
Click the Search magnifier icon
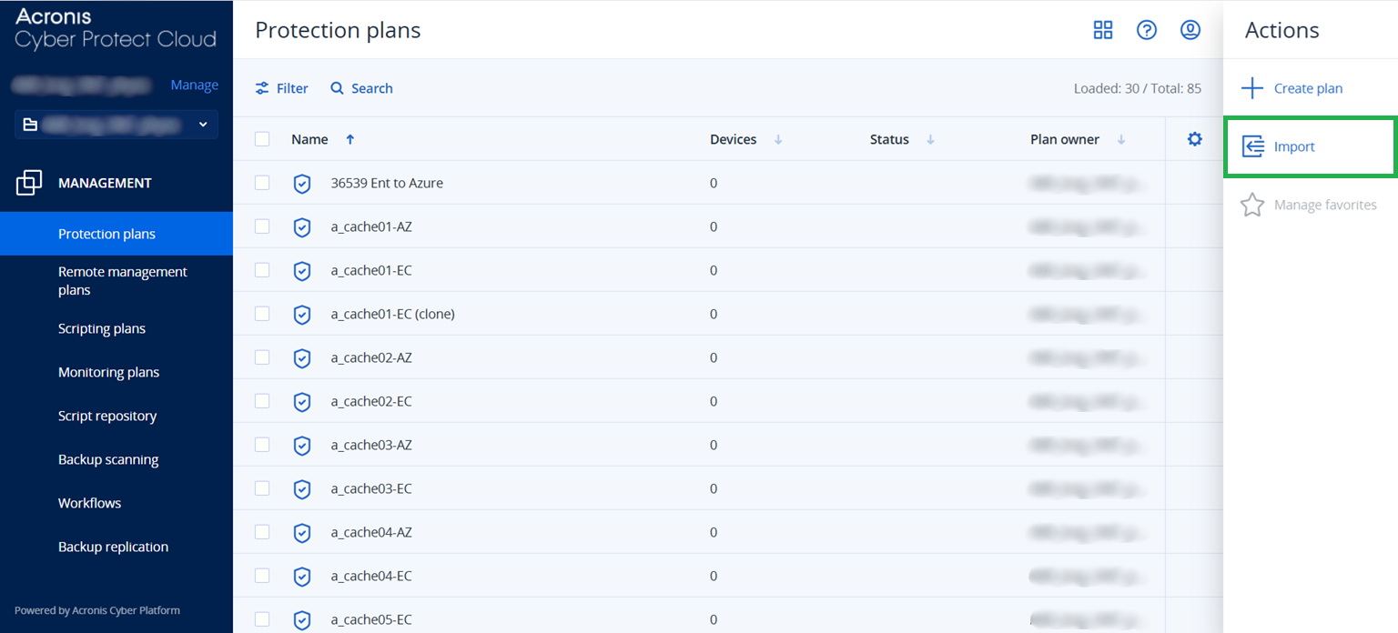(x=337, y=88)
